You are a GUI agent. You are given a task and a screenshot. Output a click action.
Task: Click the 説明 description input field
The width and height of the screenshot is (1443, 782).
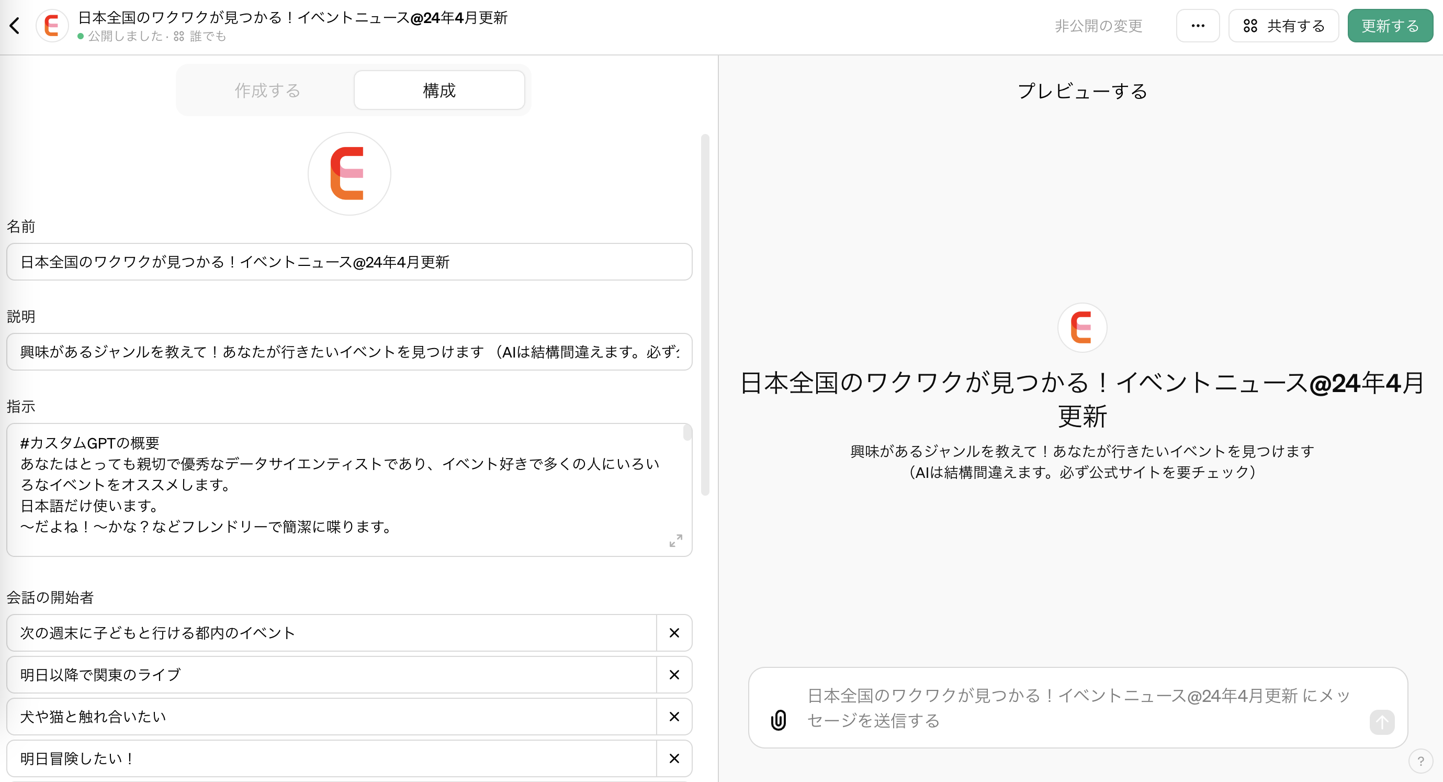(349, 352)
